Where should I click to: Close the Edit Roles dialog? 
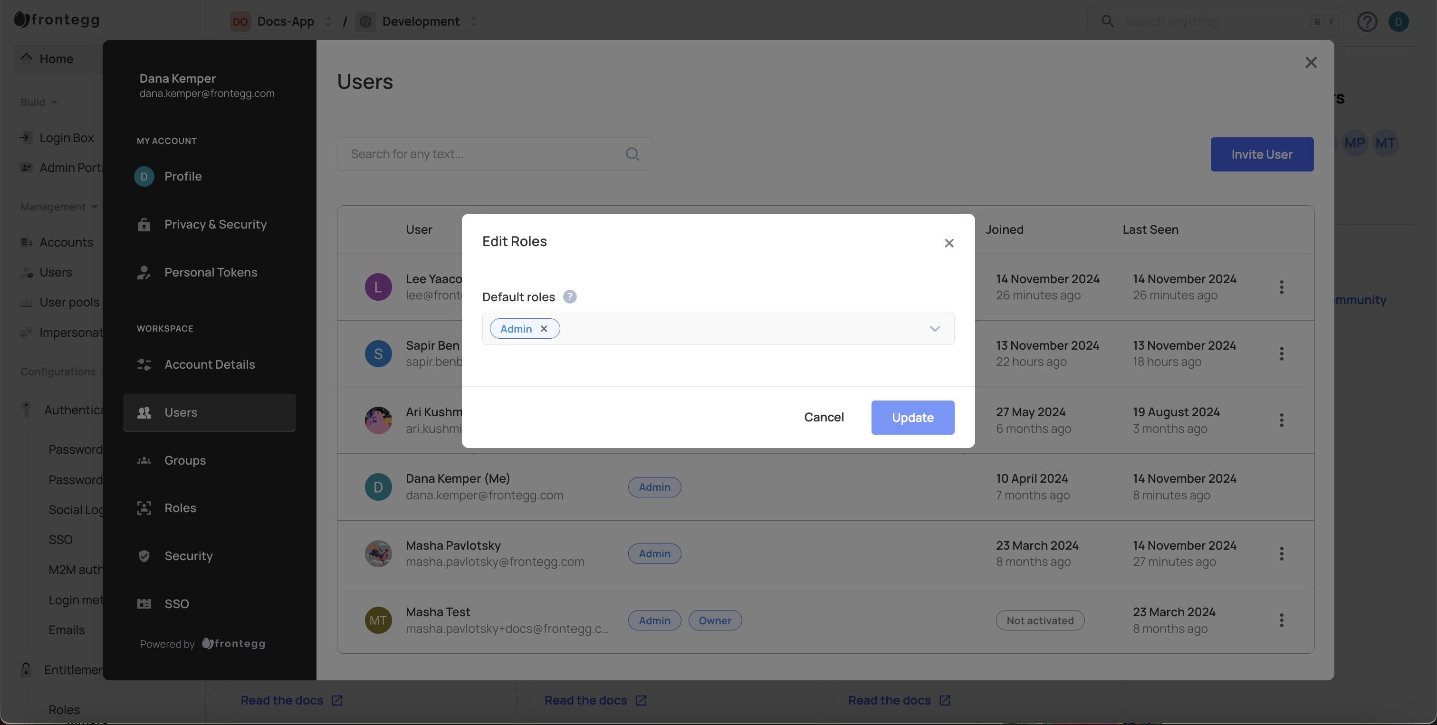[949, 243]
